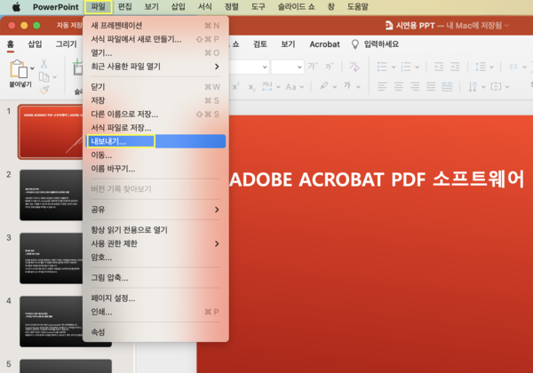The width and height of the screenshot is (533, 373).
Task: Click the Paste clipboard icon
Action: point(19,69)
